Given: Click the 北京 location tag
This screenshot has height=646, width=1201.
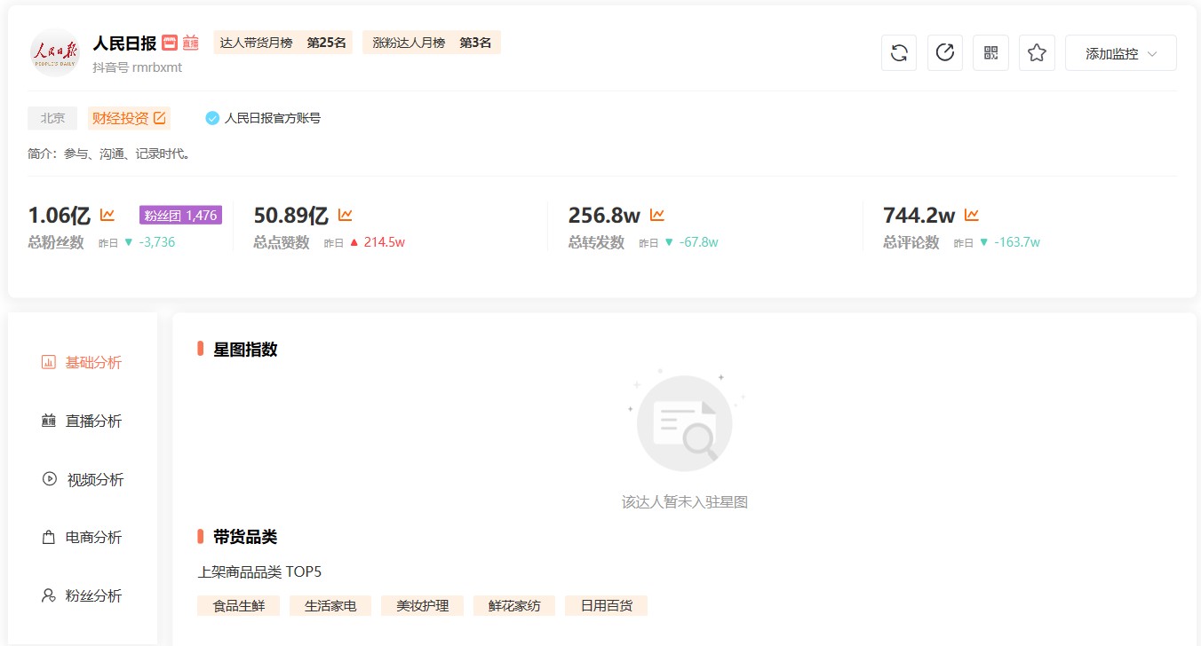Looking at the screenshot, I should [x=52, y=118].
